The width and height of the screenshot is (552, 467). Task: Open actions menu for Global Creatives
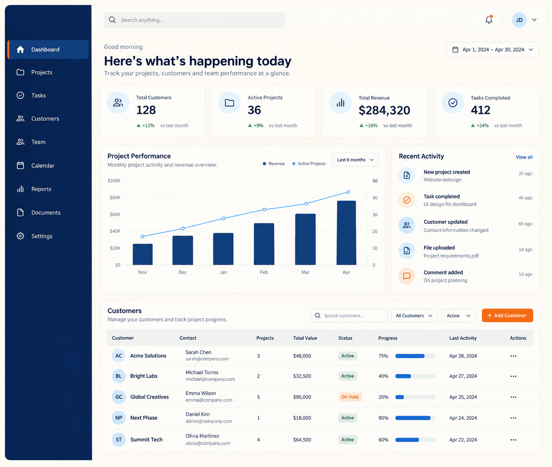point(514,397)
